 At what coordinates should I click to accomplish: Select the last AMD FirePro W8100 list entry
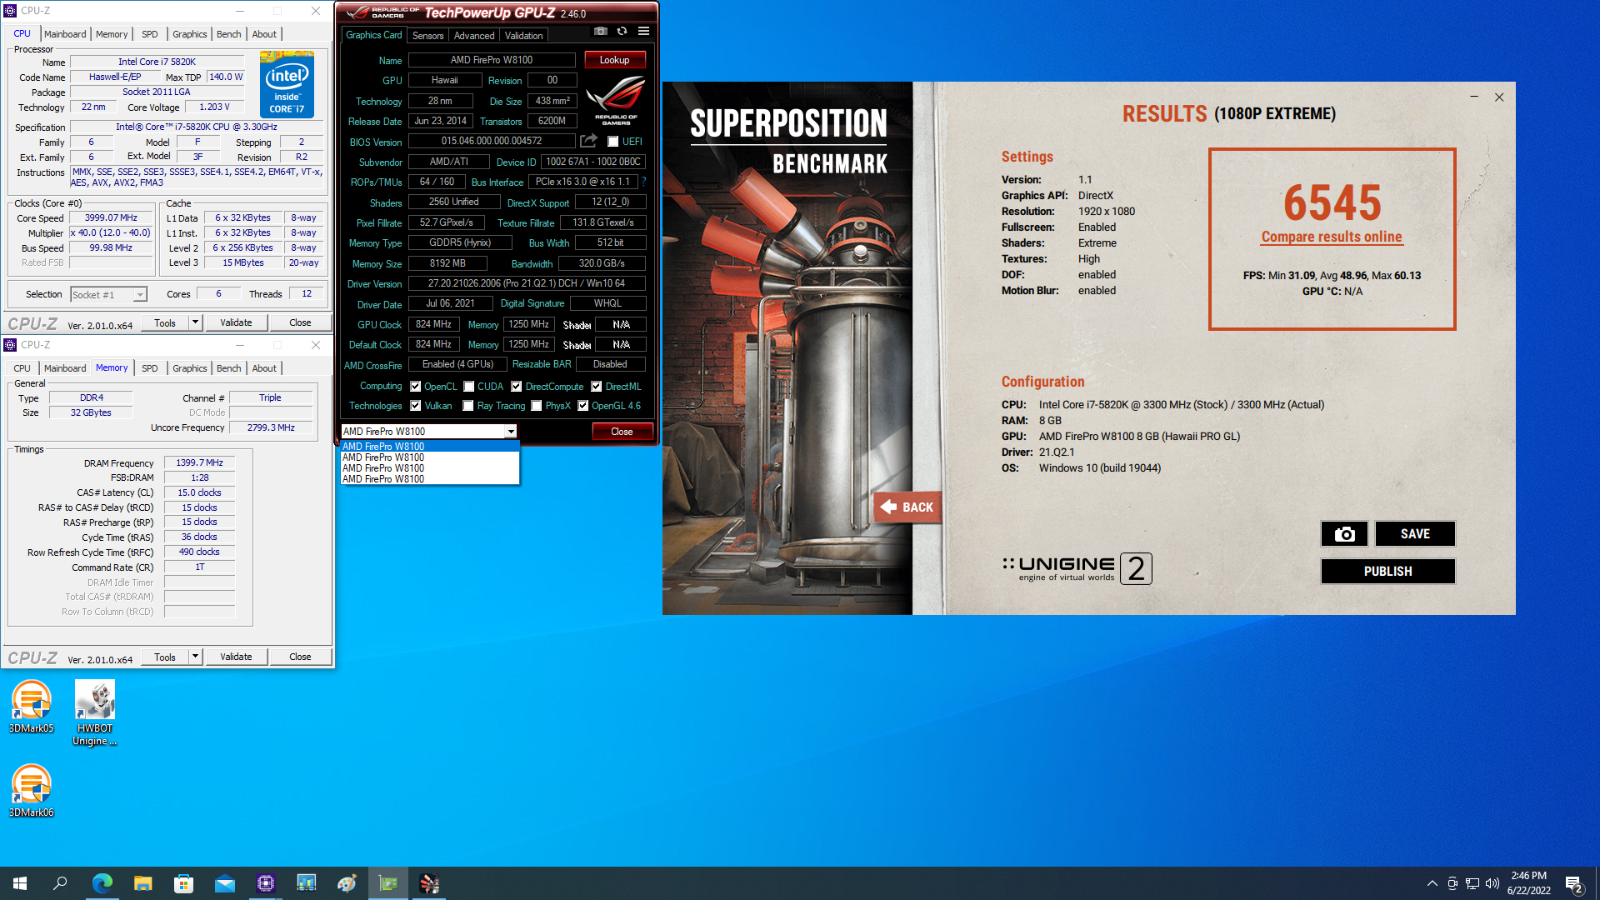click(430, 479)
